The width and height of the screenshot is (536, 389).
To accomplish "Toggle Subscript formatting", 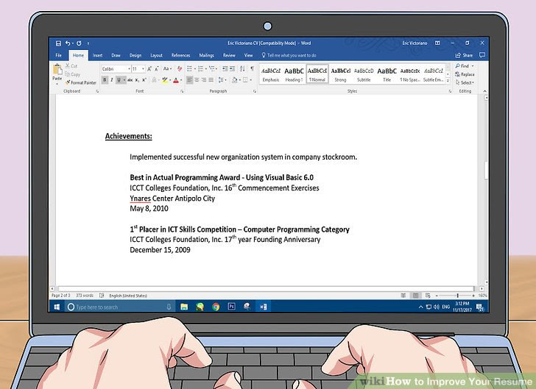I will (137, 80).
